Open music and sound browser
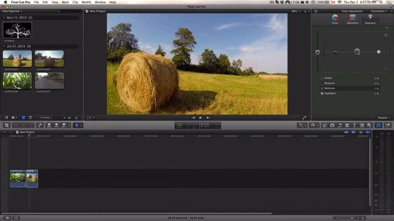Image resolution: width=394 pixels, height=221 pixels. 340,125
